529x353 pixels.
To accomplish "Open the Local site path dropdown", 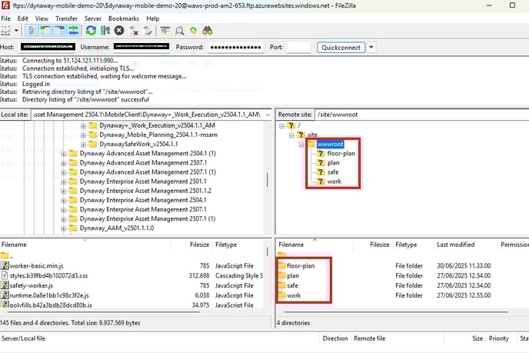I will tap(268, 115).
